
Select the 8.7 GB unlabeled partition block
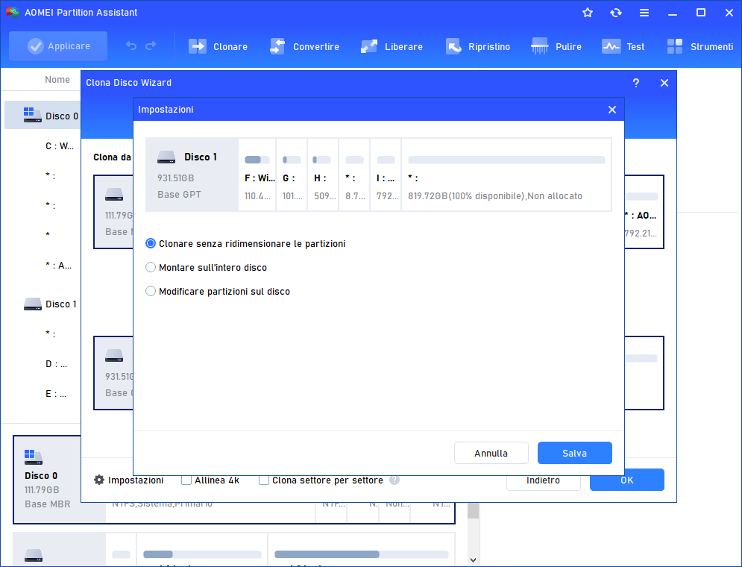354,175
